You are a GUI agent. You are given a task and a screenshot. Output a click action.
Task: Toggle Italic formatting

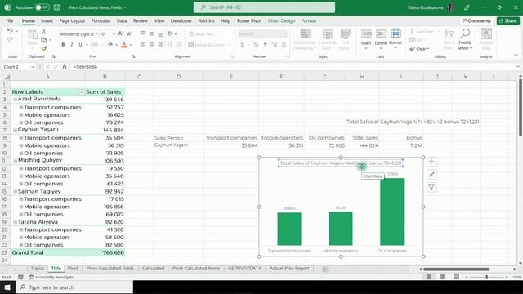71,45
